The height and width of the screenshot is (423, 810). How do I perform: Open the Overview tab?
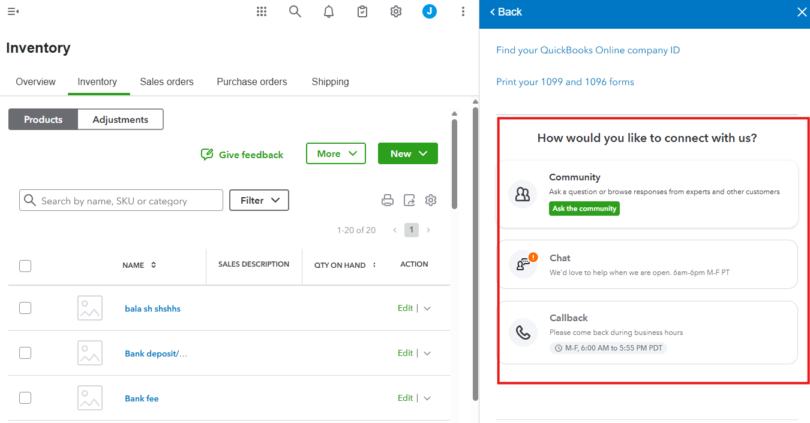point(35,81)
